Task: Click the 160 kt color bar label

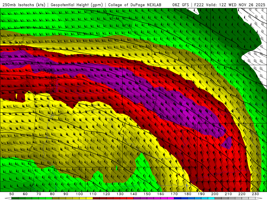Action: tap(161, 194)
